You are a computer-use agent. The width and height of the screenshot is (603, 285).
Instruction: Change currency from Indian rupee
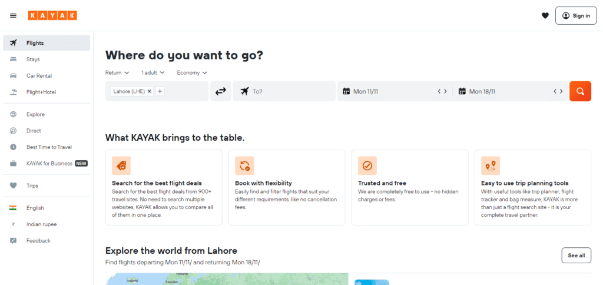(x=47, y=224)
